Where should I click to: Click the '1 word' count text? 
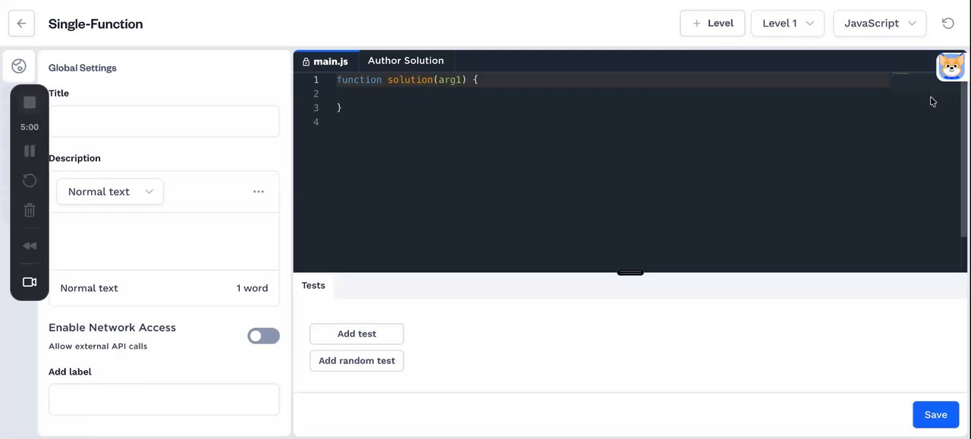(252, 288)
